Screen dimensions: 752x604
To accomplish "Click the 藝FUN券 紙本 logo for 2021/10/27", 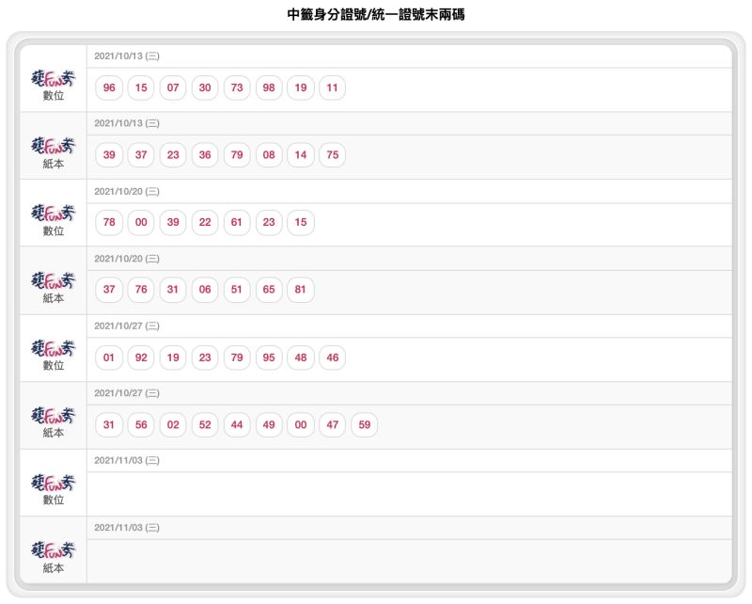I will (54, 421).
